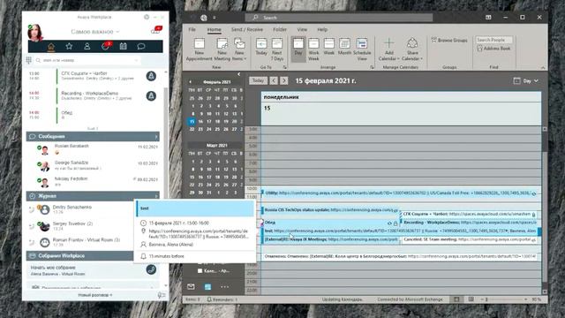Open the dialpad in Avaya Workplace
The width and height of the screenshot is (565, 318).
[x=29, y=60]
